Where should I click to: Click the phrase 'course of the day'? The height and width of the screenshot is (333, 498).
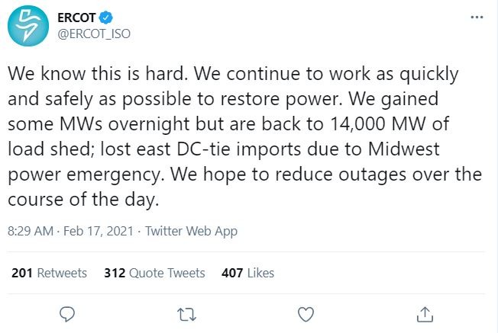pyautogui.click(x=82, y=200)
